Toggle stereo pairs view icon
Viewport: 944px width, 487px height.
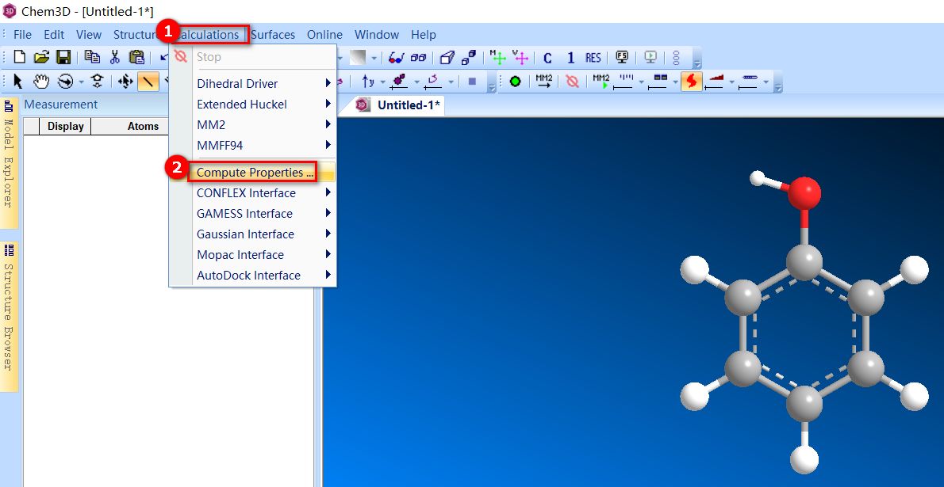point(418,57)
